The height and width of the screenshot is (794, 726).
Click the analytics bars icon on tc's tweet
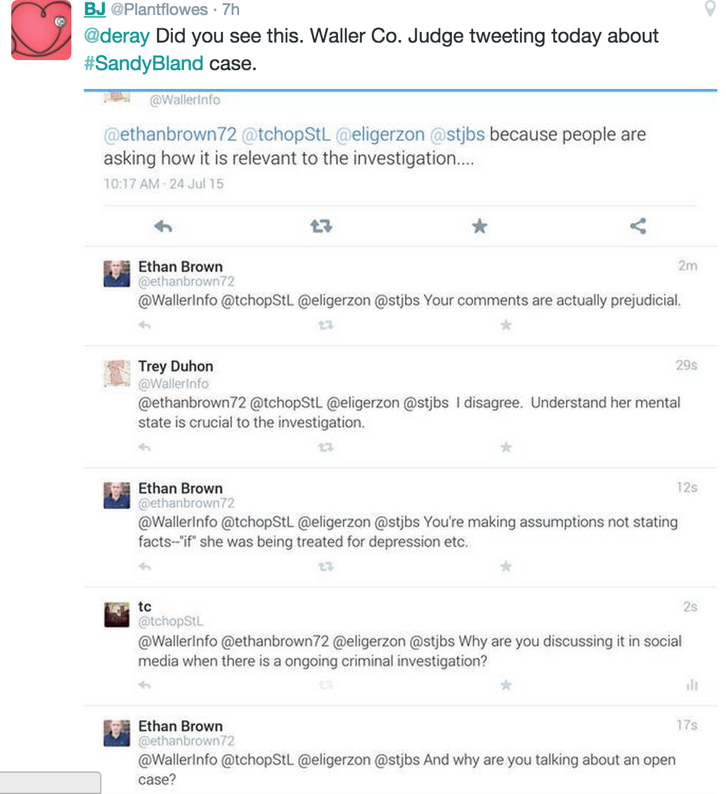pos(692,685)
